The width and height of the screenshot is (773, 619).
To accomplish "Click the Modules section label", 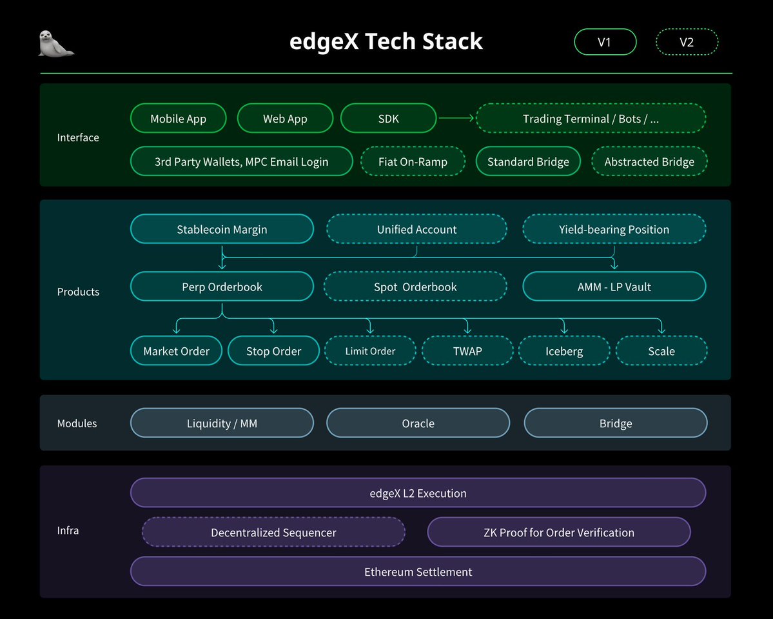I will pos(77,423).
